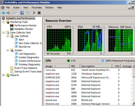Select the KService.exe process row
This screenshot has width=135, height=106.
coord(88,104)
